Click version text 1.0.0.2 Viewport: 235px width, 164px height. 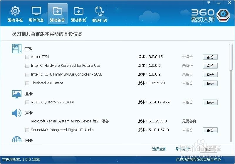click(155, 74)
